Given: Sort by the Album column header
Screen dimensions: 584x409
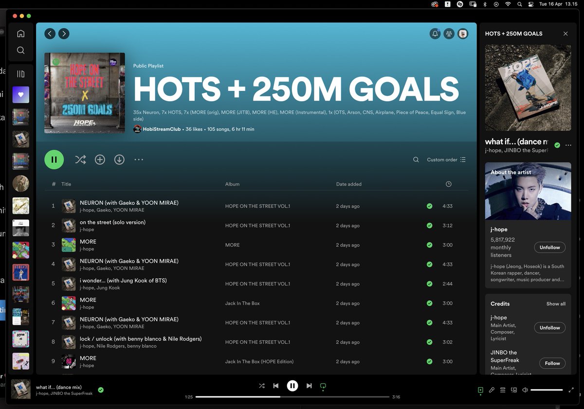Looking at the screenshot, I should point(232,184).
